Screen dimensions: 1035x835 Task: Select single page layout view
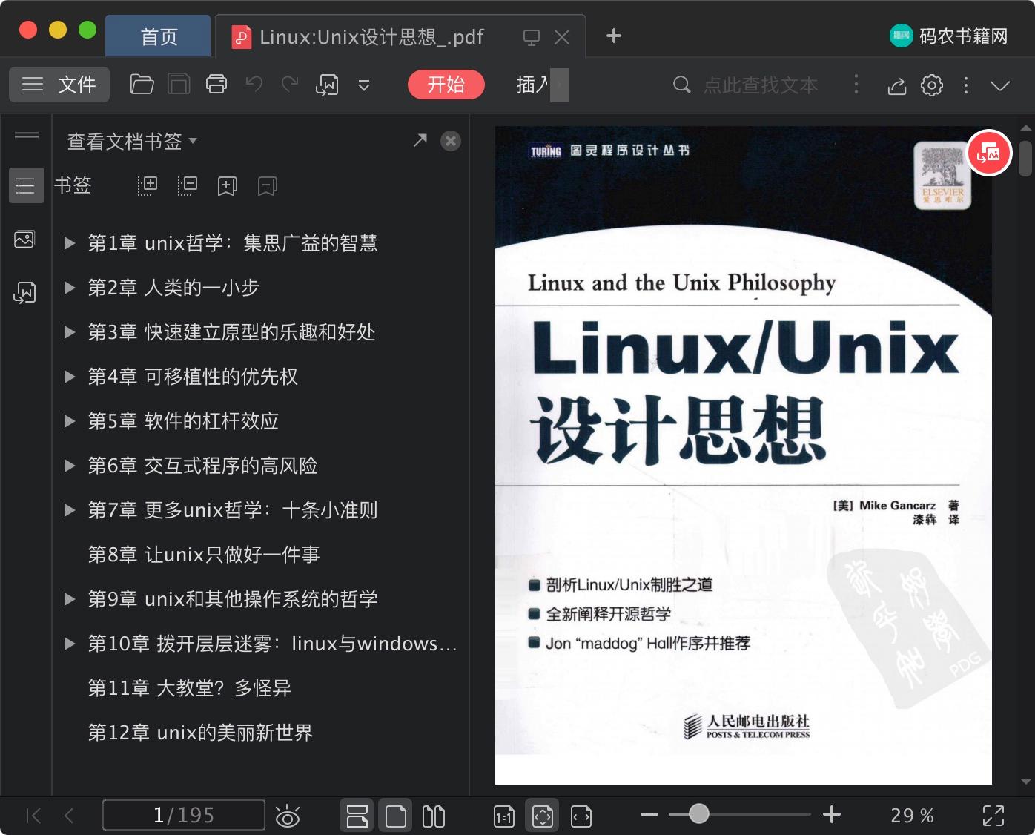click(396, 816)
